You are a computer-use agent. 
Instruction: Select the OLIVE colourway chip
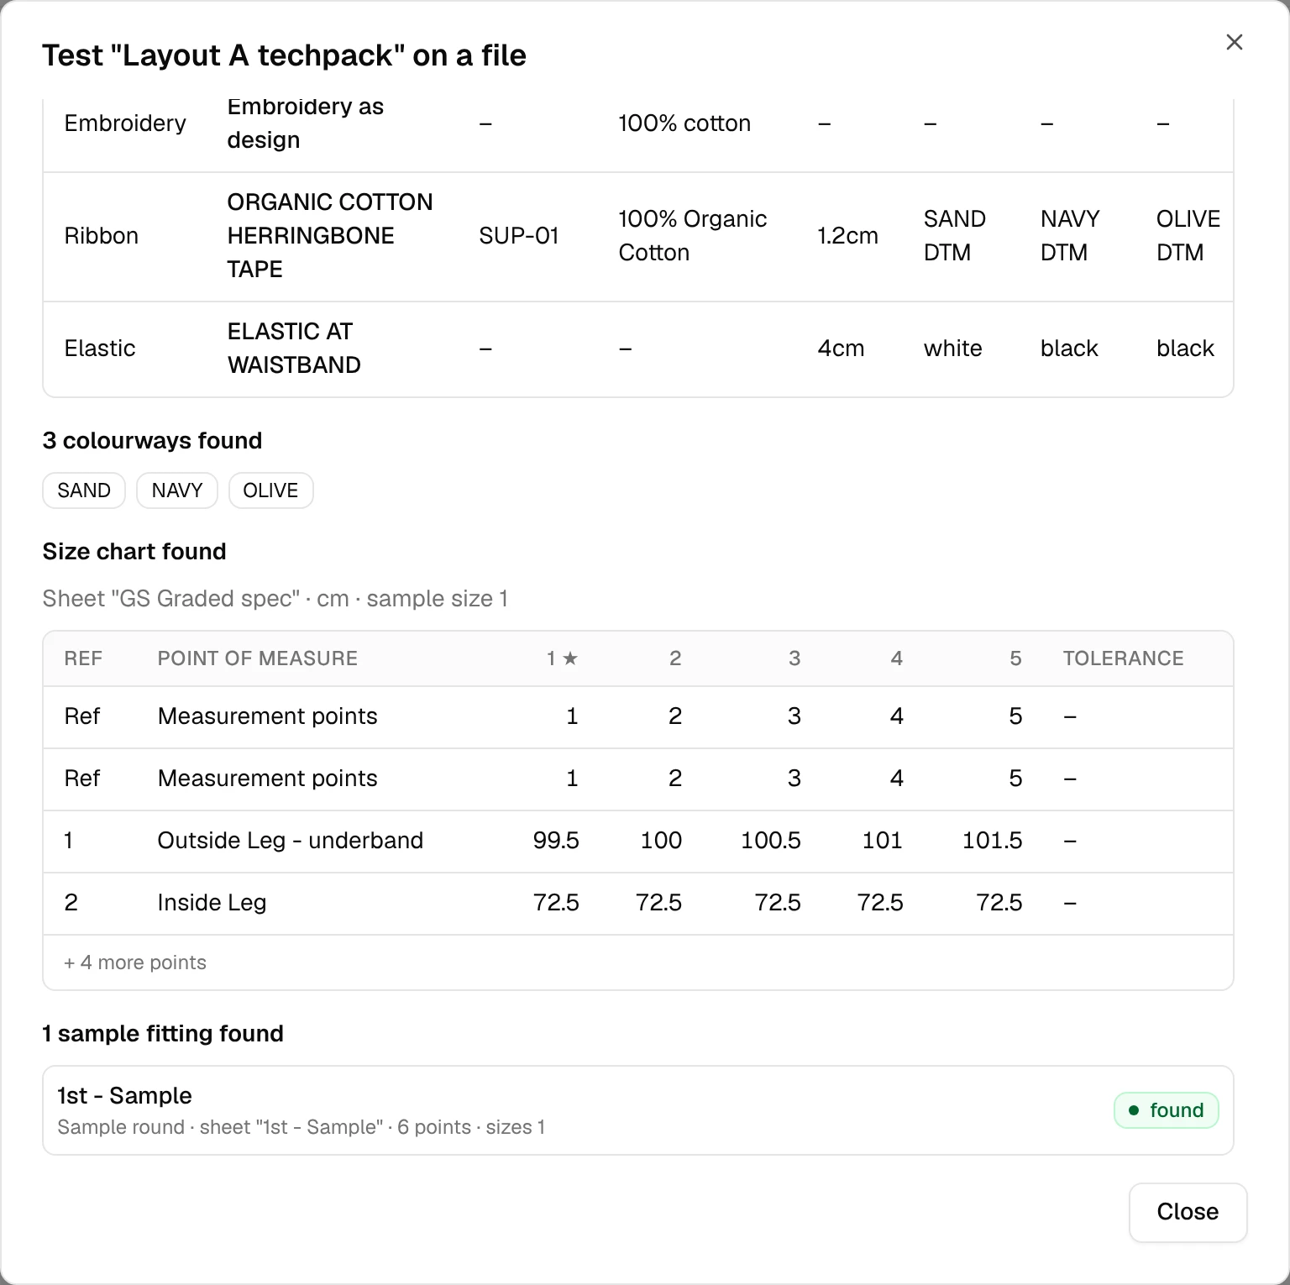270,490
